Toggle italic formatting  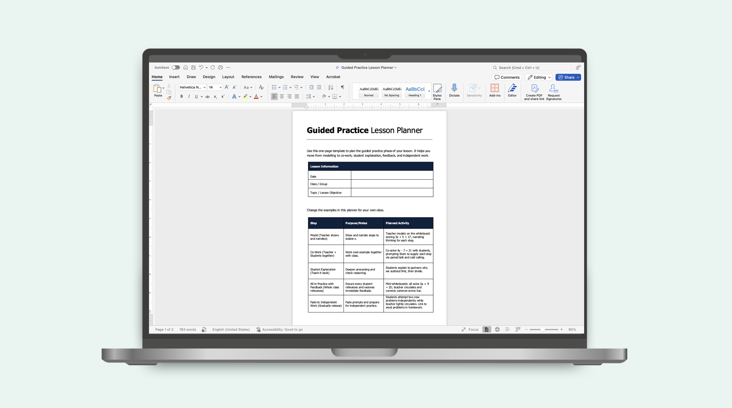pyautogui.click(x=189, y=97)
